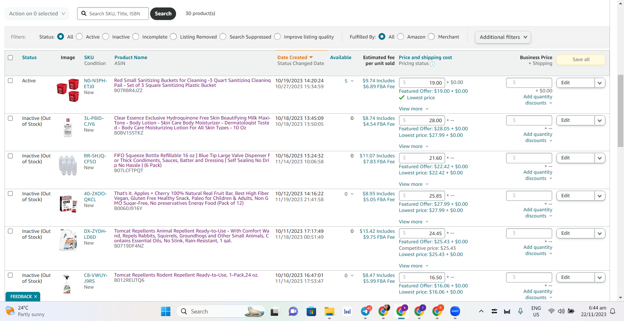Sort by Product Name column header
The width and height of the screenshot is (624, 321).
point(131,57)
